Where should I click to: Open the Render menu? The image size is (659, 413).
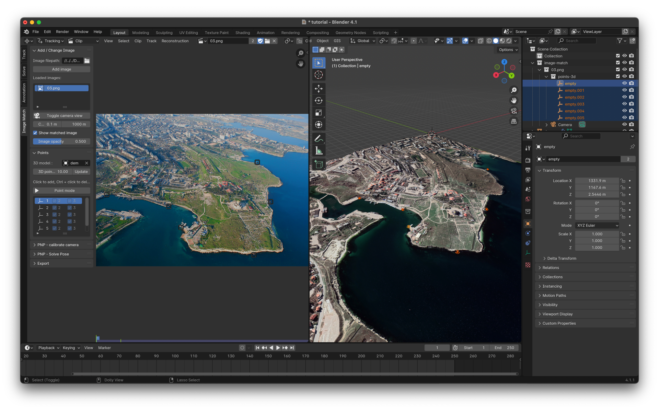pyautogui.click(x=62, y=32)
